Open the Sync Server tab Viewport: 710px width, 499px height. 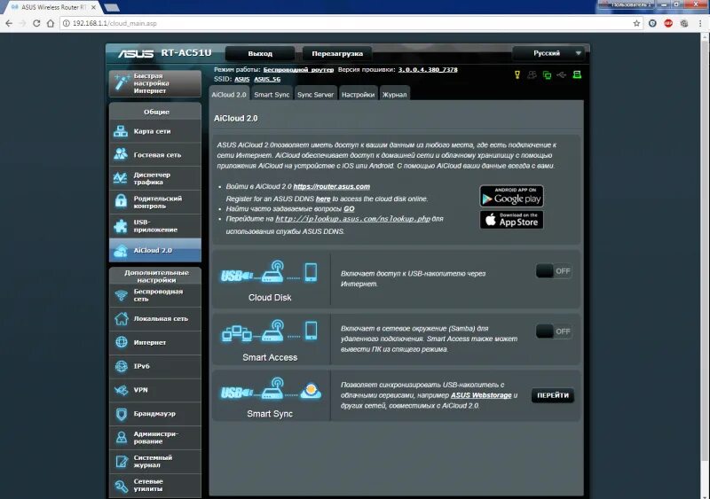point(315,94)
